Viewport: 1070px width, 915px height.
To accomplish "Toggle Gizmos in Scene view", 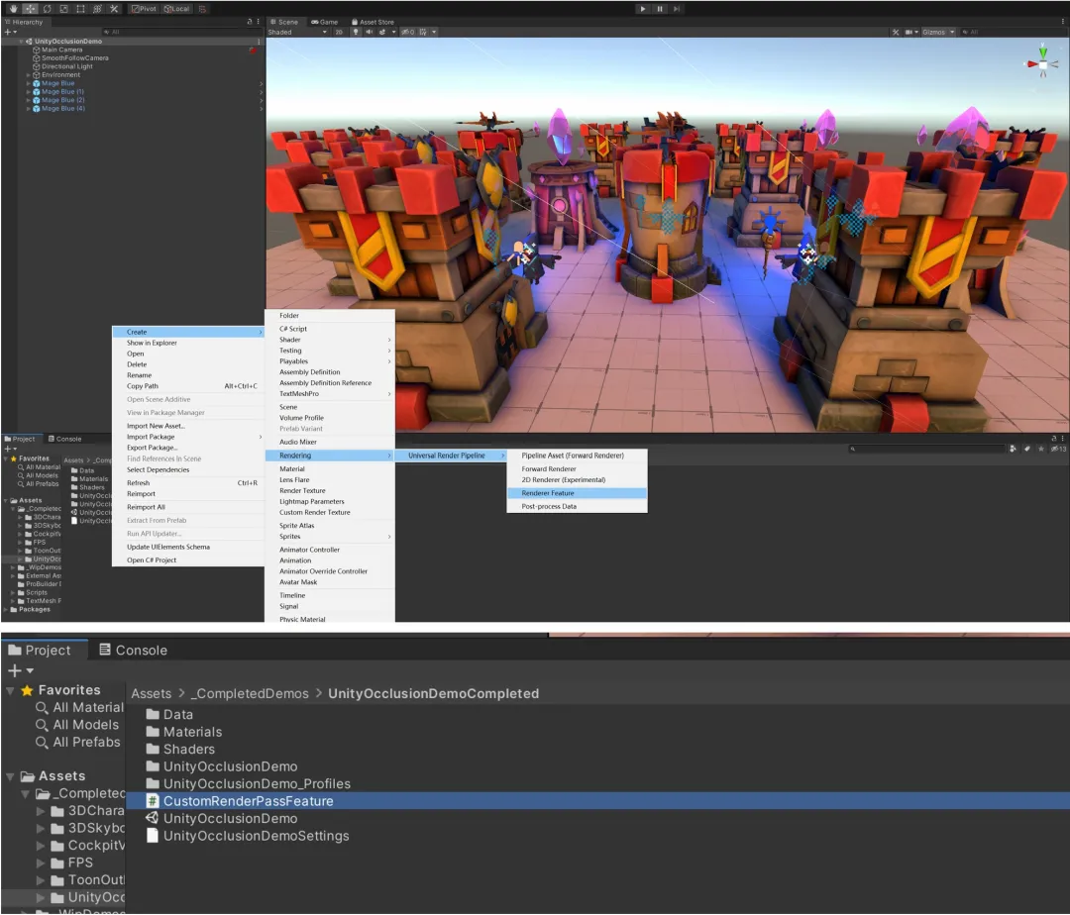I will tap(933, 32).
